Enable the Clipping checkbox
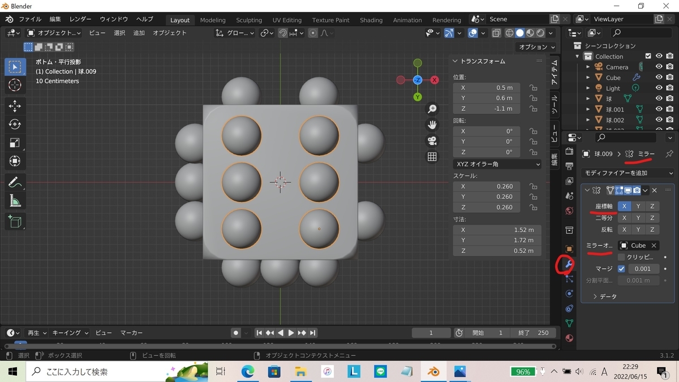This screenshot has width=679, height=382. (x=621, y=257)
